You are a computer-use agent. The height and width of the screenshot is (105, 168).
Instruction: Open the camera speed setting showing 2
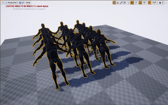tap(161, 3)
